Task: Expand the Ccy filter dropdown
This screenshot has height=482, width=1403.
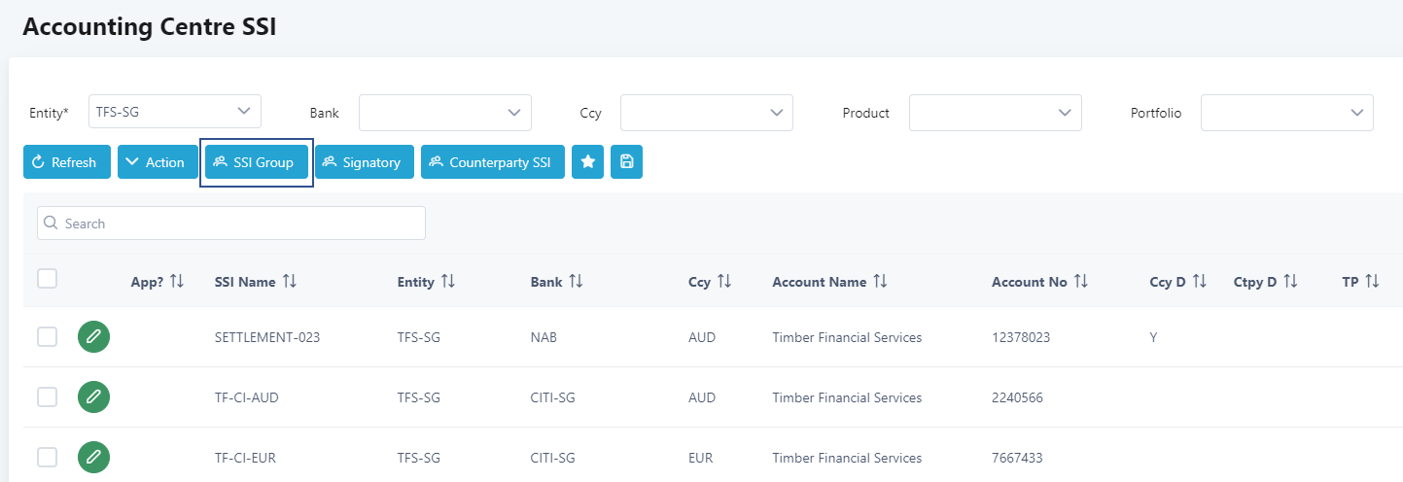Action: pos(707,113)
